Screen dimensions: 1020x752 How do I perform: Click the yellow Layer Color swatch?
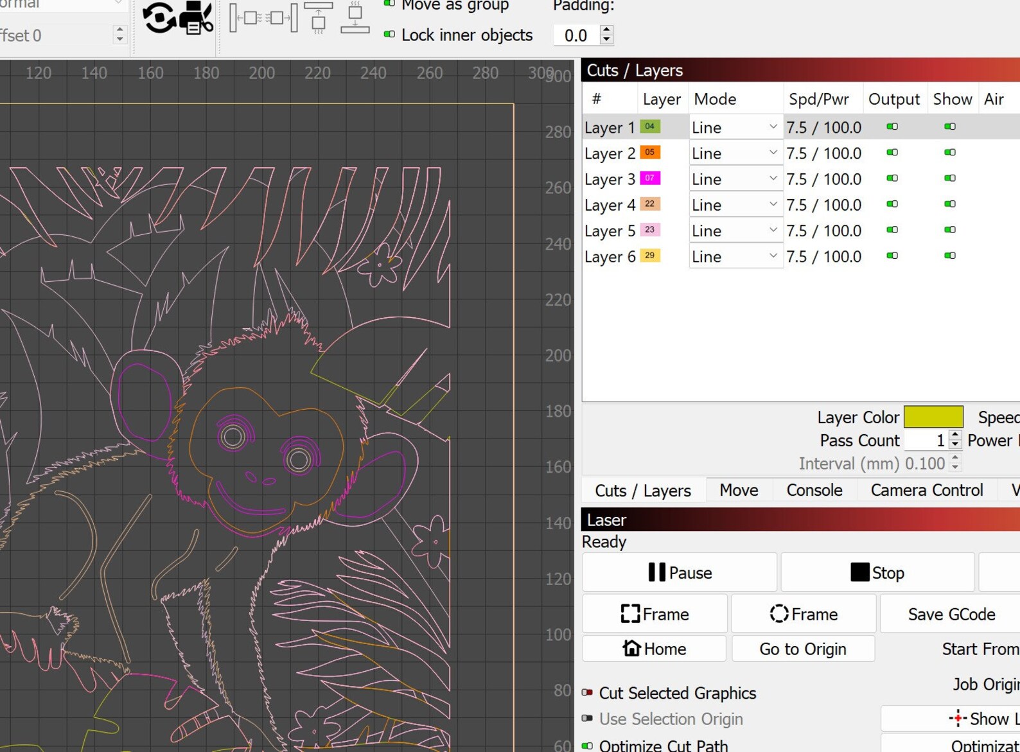[933, 417]
